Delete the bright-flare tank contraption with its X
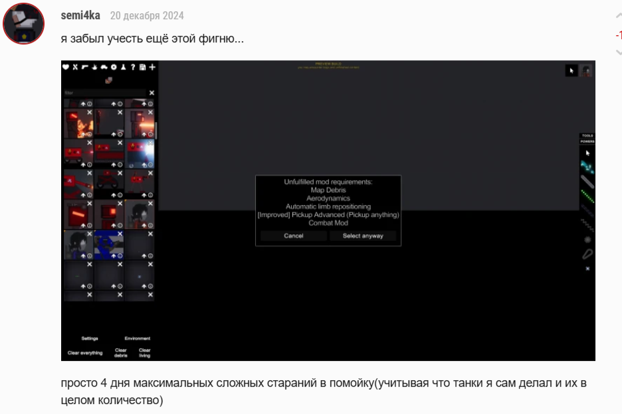 (x=150, y=143)
